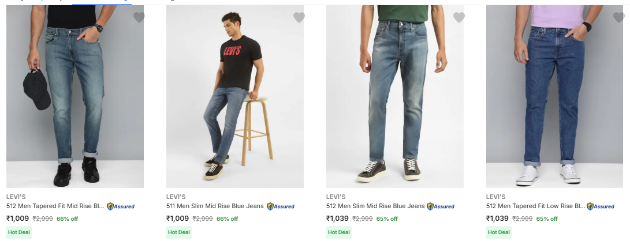Click Hot Deal tag under 511 Slim jeans
Image resolution: width=630 pixels, height=241 pixels.
[178, 232]
